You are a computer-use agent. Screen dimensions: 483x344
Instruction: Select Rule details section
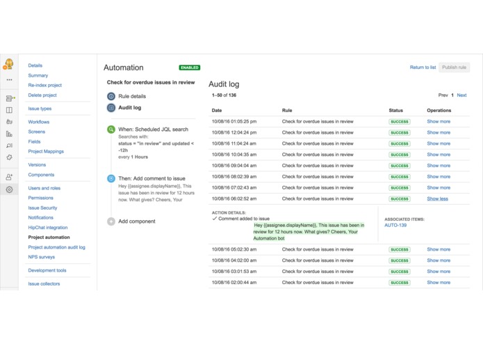click(x=132, y=96)
